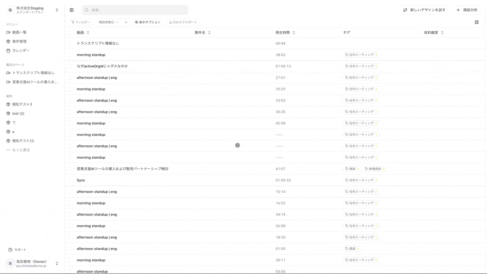Expand the 株式会社Staging organization switcher
The height and width of the screenshot is (274, 487).
coord(57,10)
